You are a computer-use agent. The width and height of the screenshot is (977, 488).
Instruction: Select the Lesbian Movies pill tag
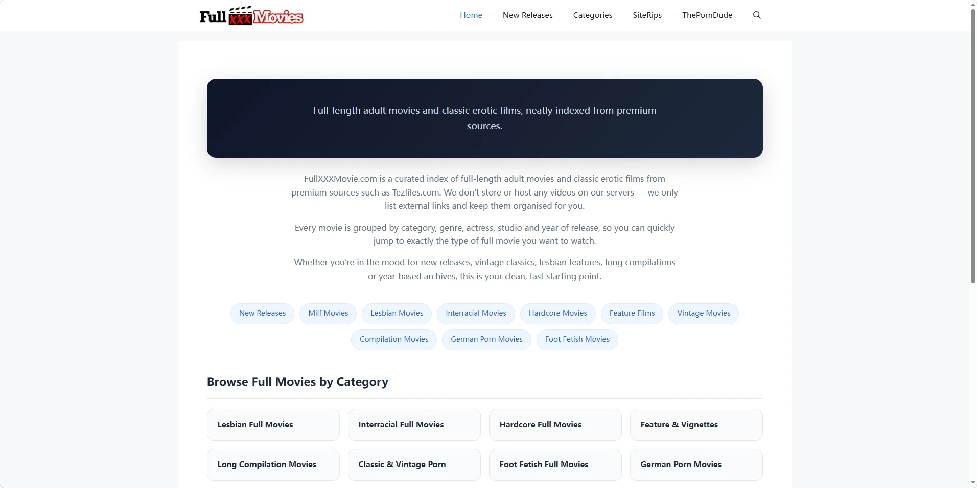(397, 313)
